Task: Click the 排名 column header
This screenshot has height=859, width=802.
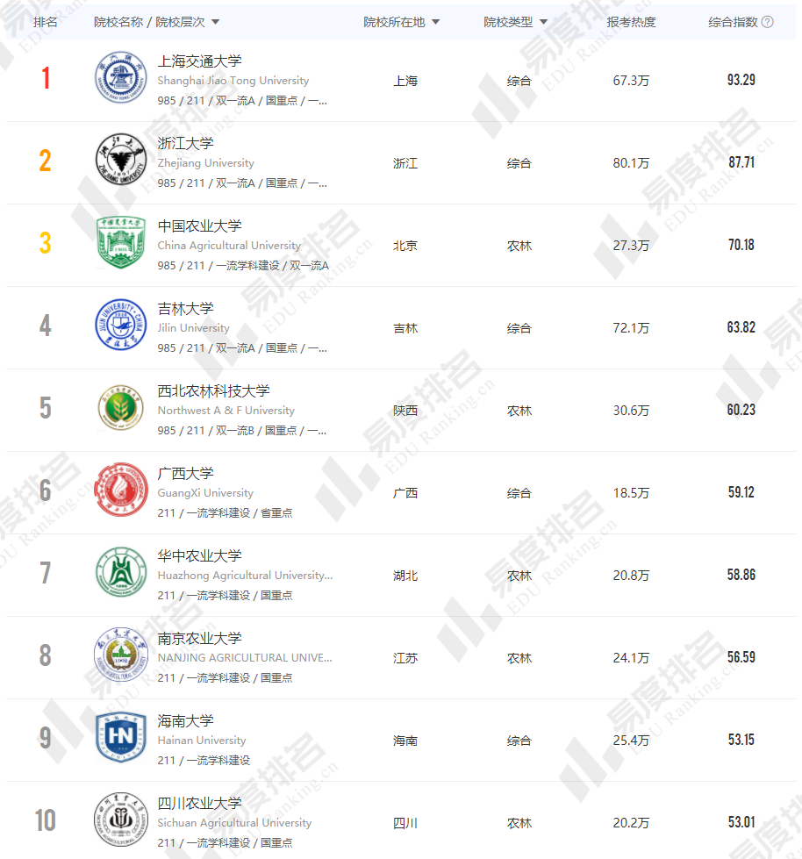Action: [45, 22]
